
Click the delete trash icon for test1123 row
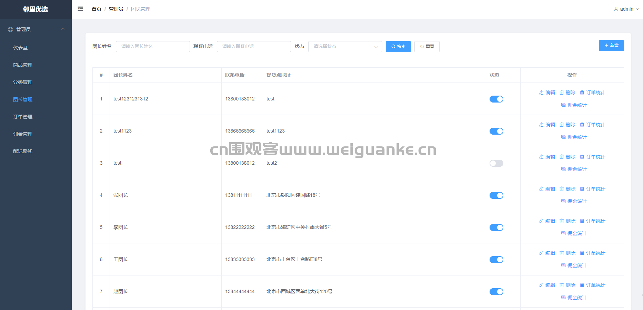pos(562,125)
